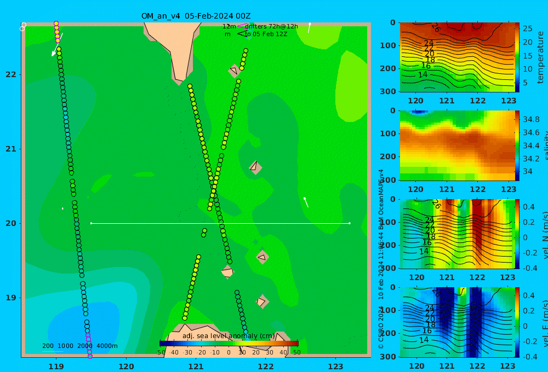548x372 pixels.
Task: Click the sea level anomaly colorbar
Action: [x=229, y=344]
